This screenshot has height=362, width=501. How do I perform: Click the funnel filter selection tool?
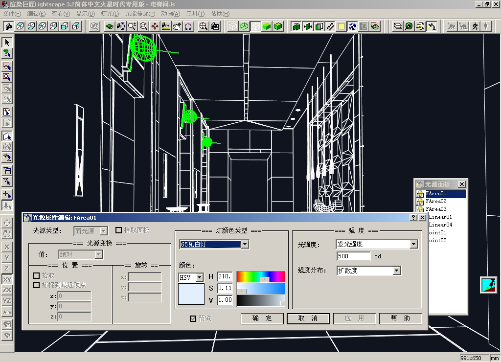pos(7,181)
